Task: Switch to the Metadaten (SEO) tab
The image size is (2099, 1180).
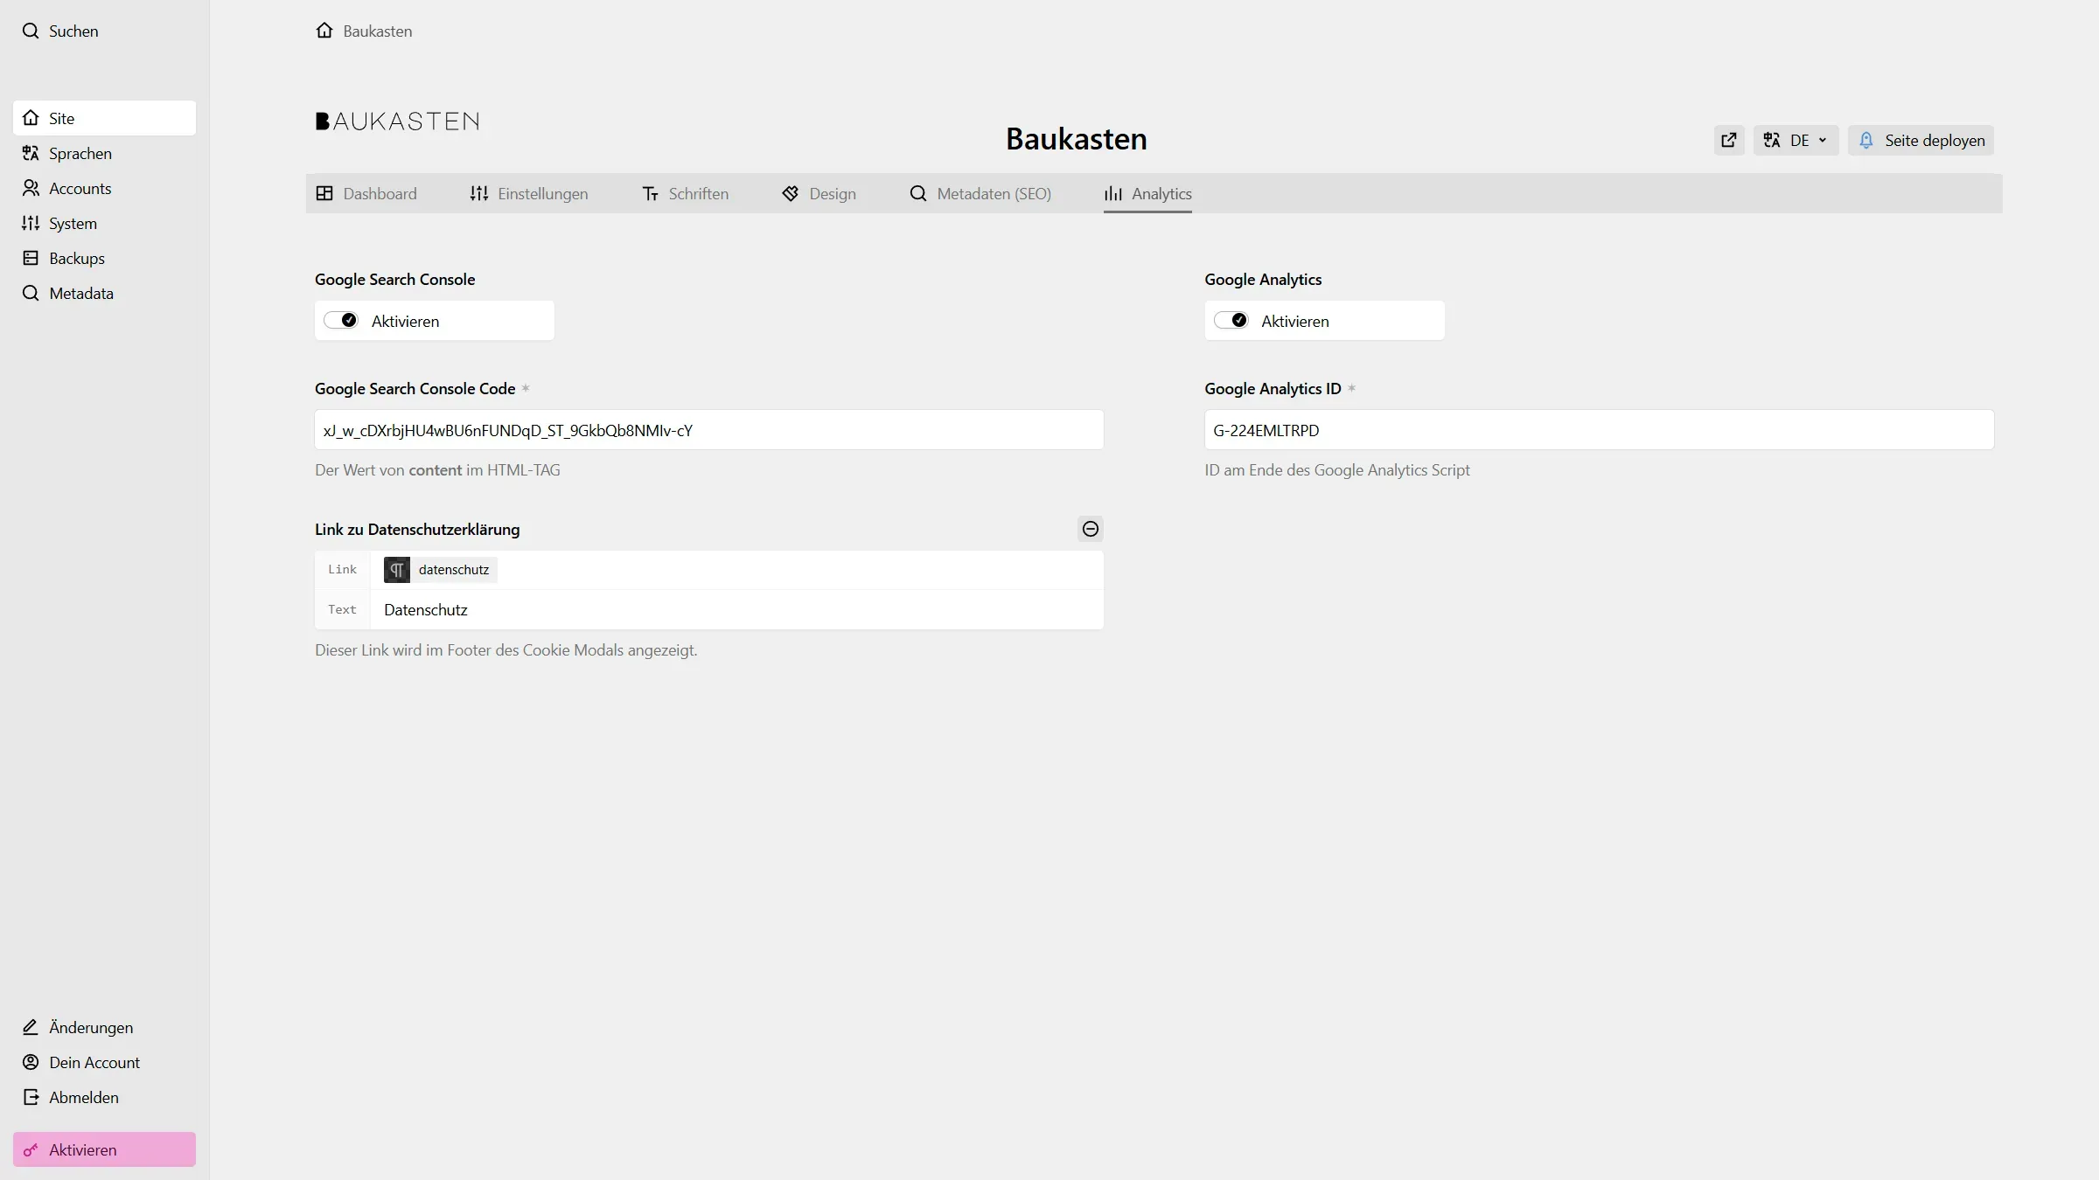Action: (980, 193)
